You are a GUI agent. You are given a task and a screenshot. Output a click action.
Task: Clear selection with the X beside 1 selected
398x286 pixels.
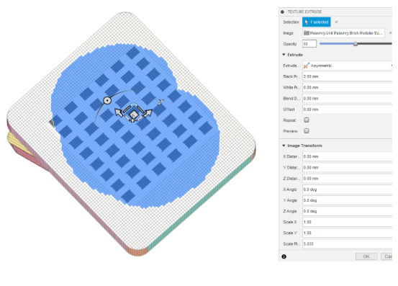click(336, 22)
